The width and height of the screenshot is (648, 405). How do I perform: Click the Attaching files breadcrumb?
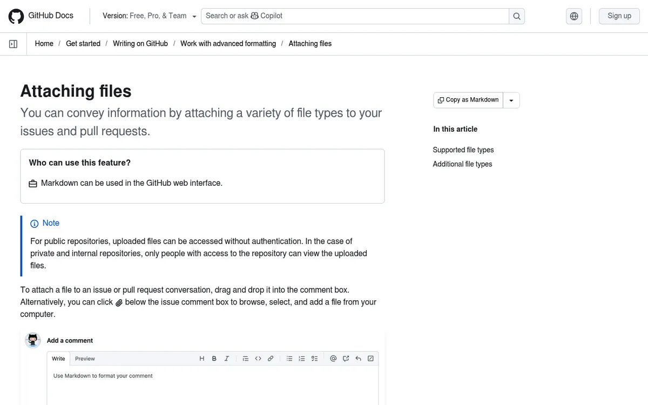coord(310,44)
